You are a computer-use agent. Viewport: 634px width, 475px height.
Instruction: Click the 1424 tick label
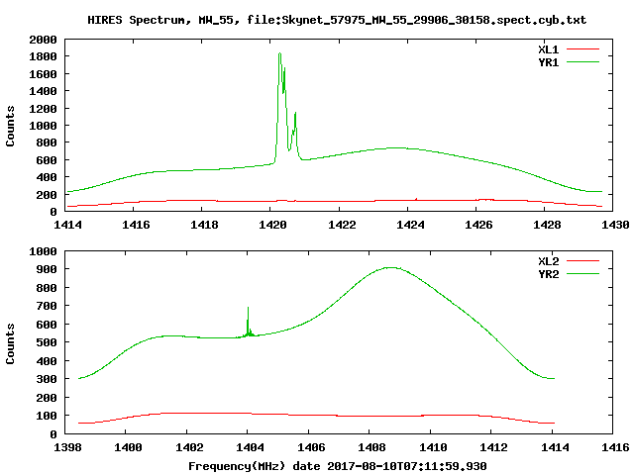410,225
